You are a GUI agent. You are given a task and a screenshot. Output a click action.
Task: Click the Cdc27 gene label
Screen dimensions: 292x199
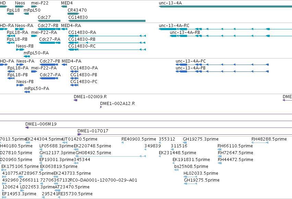click(44, 17)
